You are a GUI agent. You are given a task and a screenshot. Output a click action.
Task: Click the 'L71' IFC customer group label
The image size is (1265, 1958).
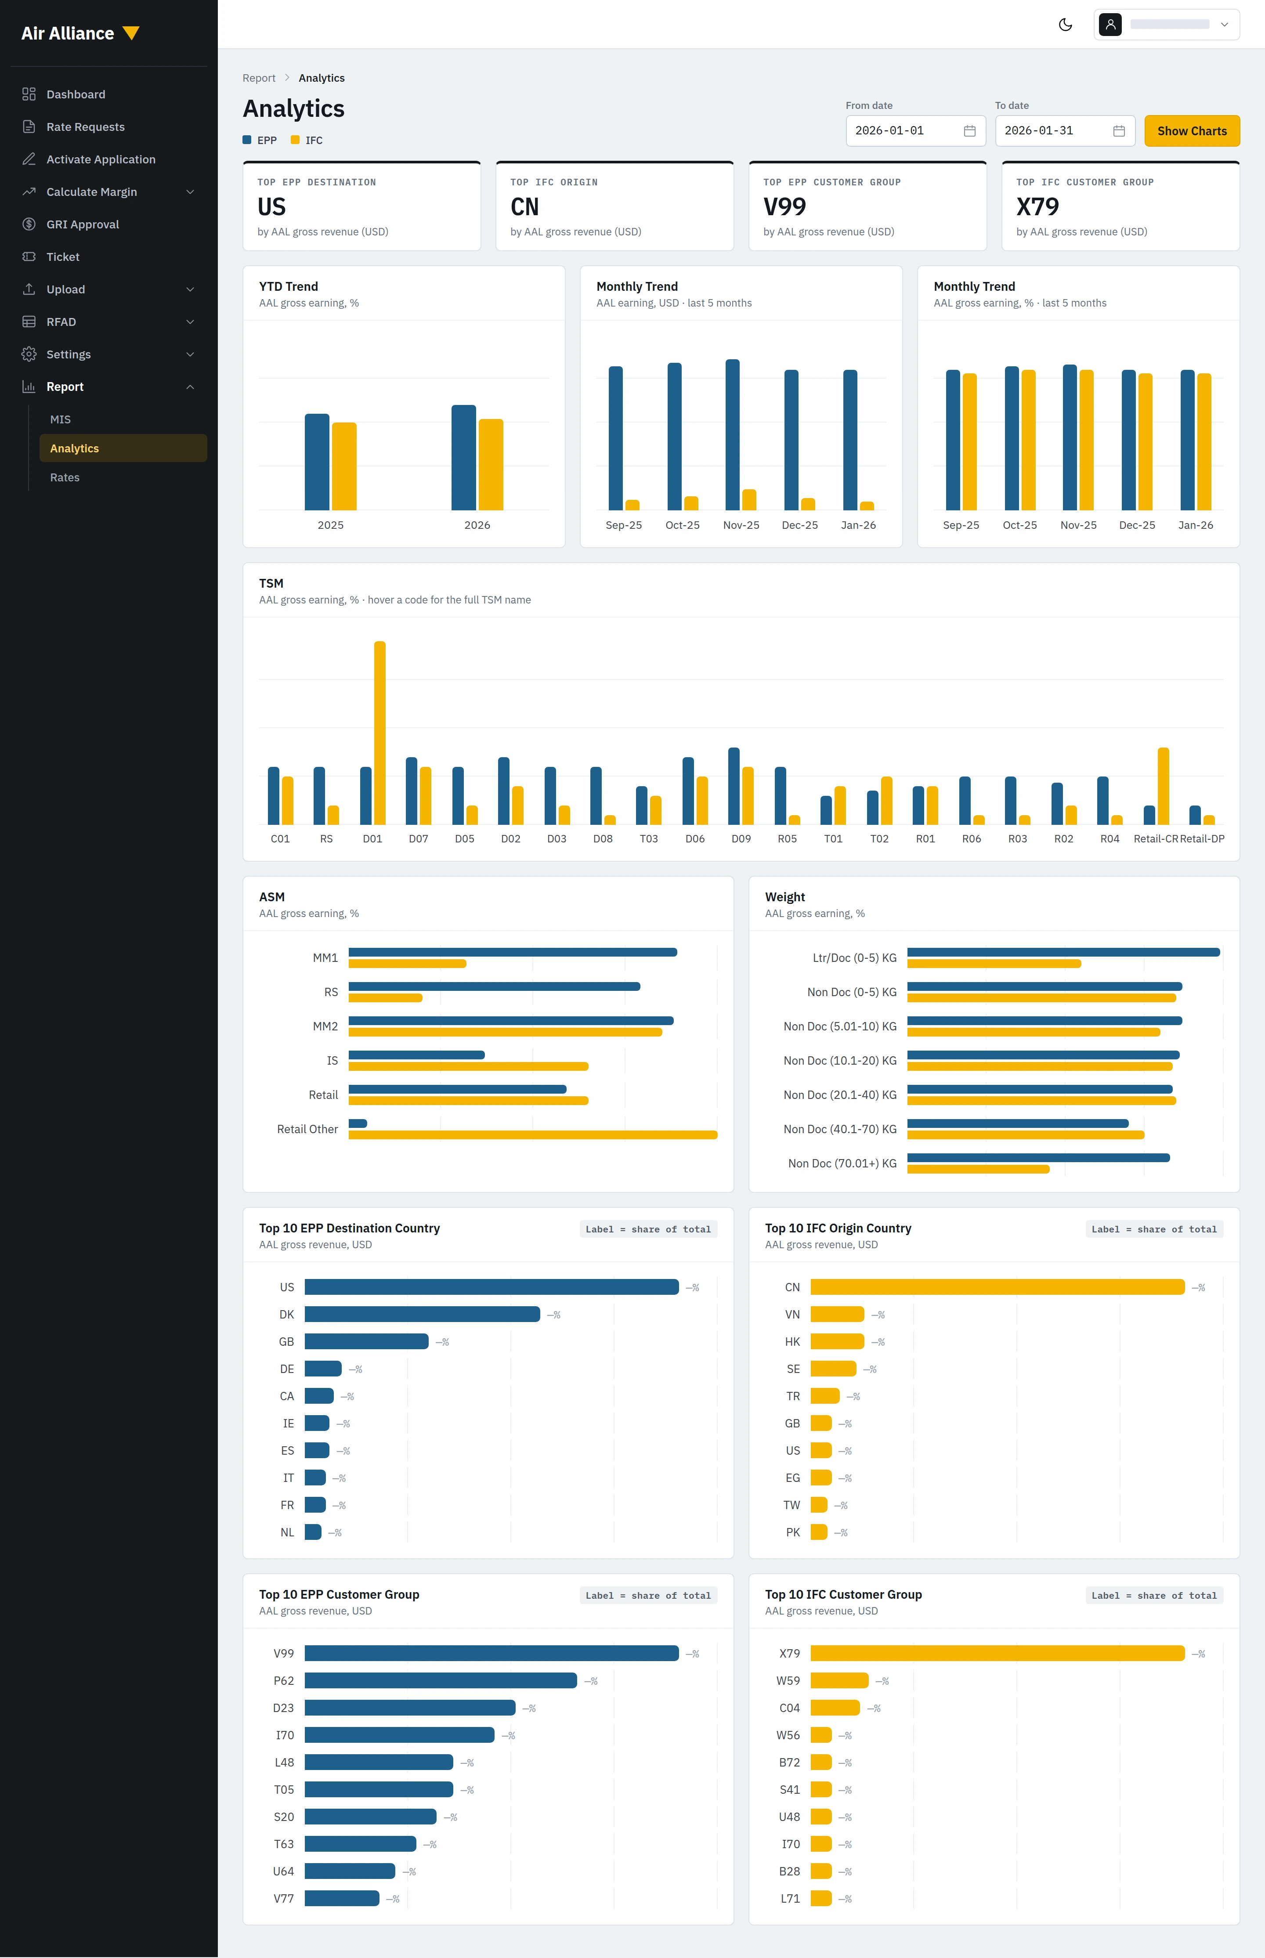tap(790, 1899)
